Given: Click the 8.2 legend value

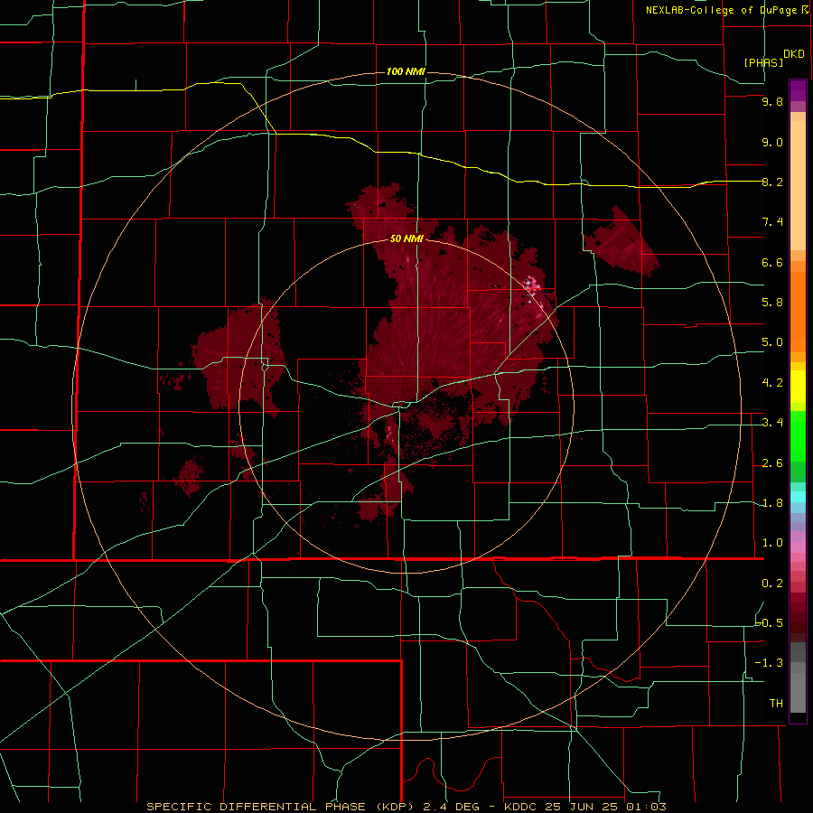Looking at the screenshot, I should coord(772,182).
